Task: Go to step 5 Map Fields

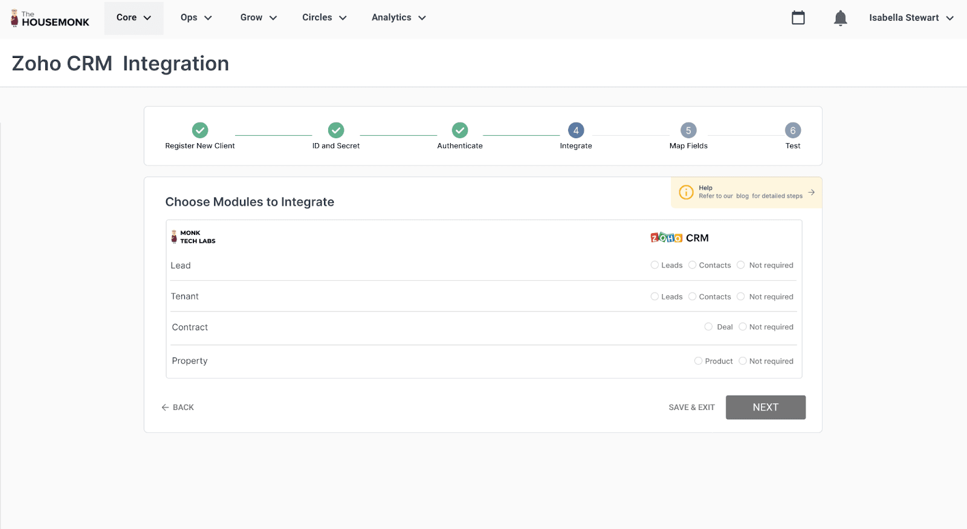Action: tap(688, 130)
